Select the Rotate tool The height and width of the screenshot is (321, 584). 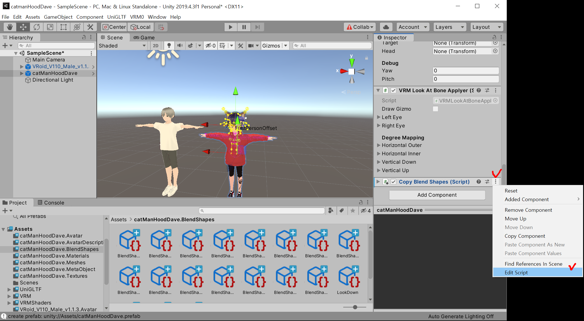tap(36, 27)
